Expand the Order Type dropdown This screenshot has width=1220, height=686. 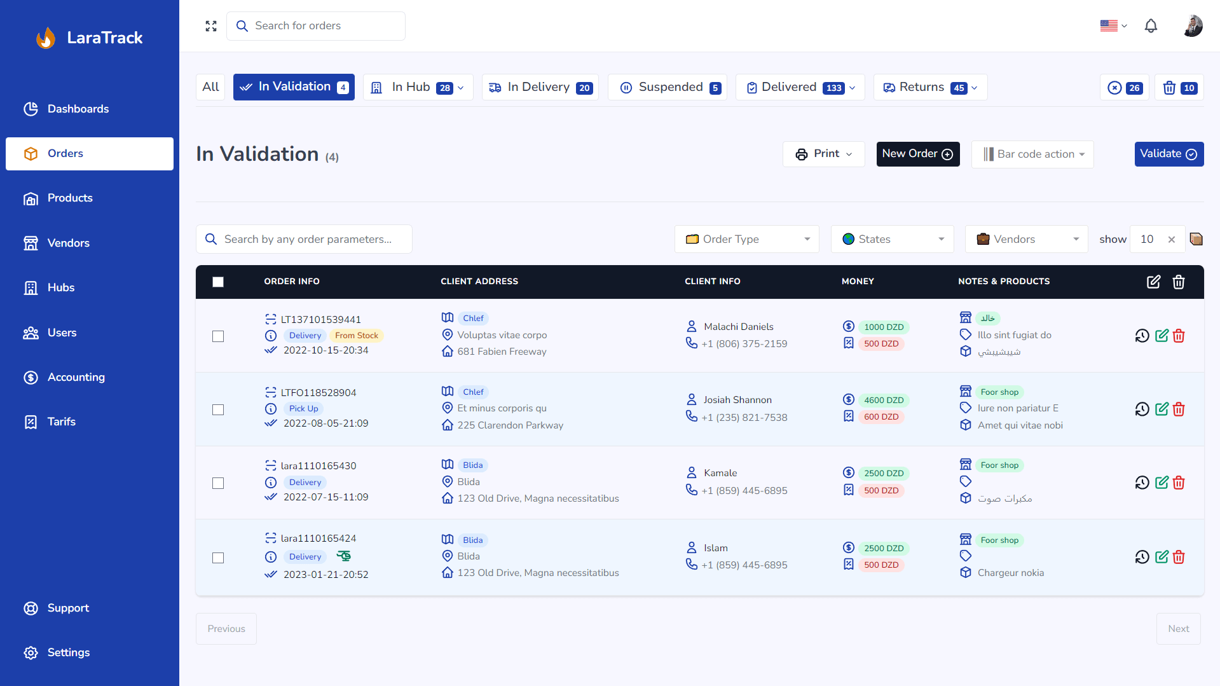[x=746, y=239]
